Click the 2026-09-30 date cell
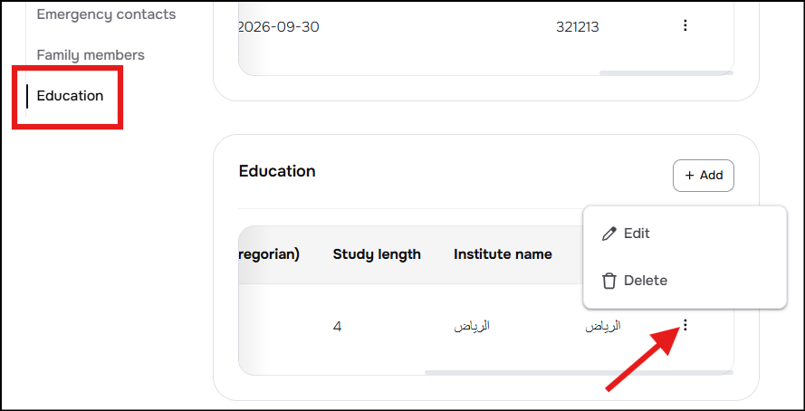This screenshot has width=805, height=411. [279, 27]
